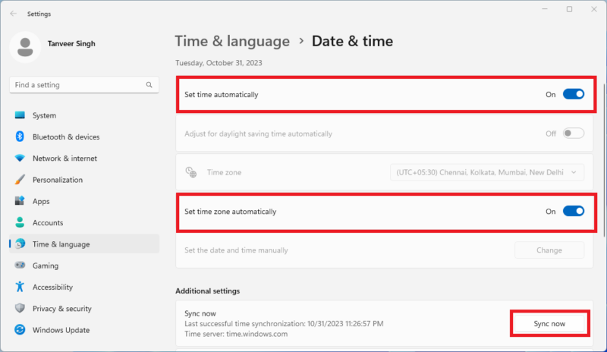This screenshot has height=352, width=607.
Task: Disable Set time zone automatically switch
Action: click(x=573, y=212)
